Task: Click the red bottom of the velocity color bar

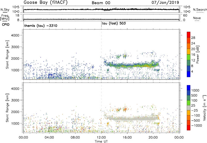Action: (x=189, y=128)
